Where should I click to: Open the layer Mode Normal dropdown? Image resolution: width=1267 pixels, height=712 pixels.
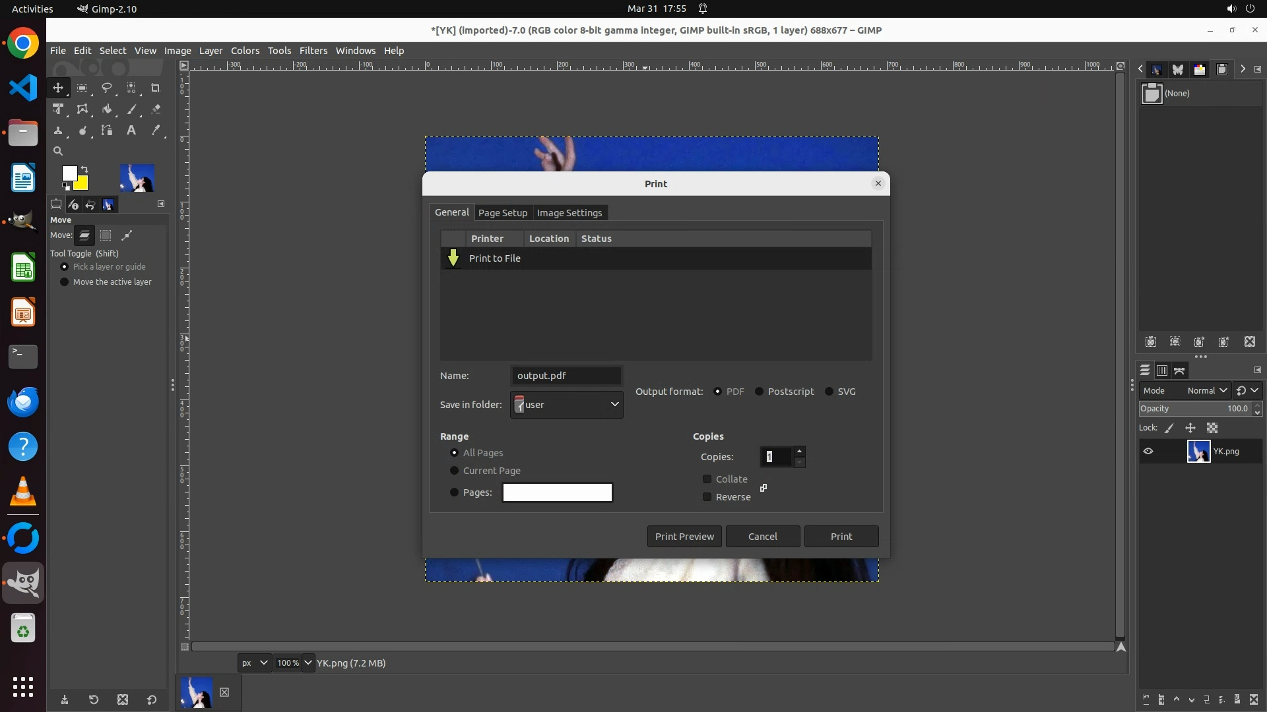point(1207,391)
